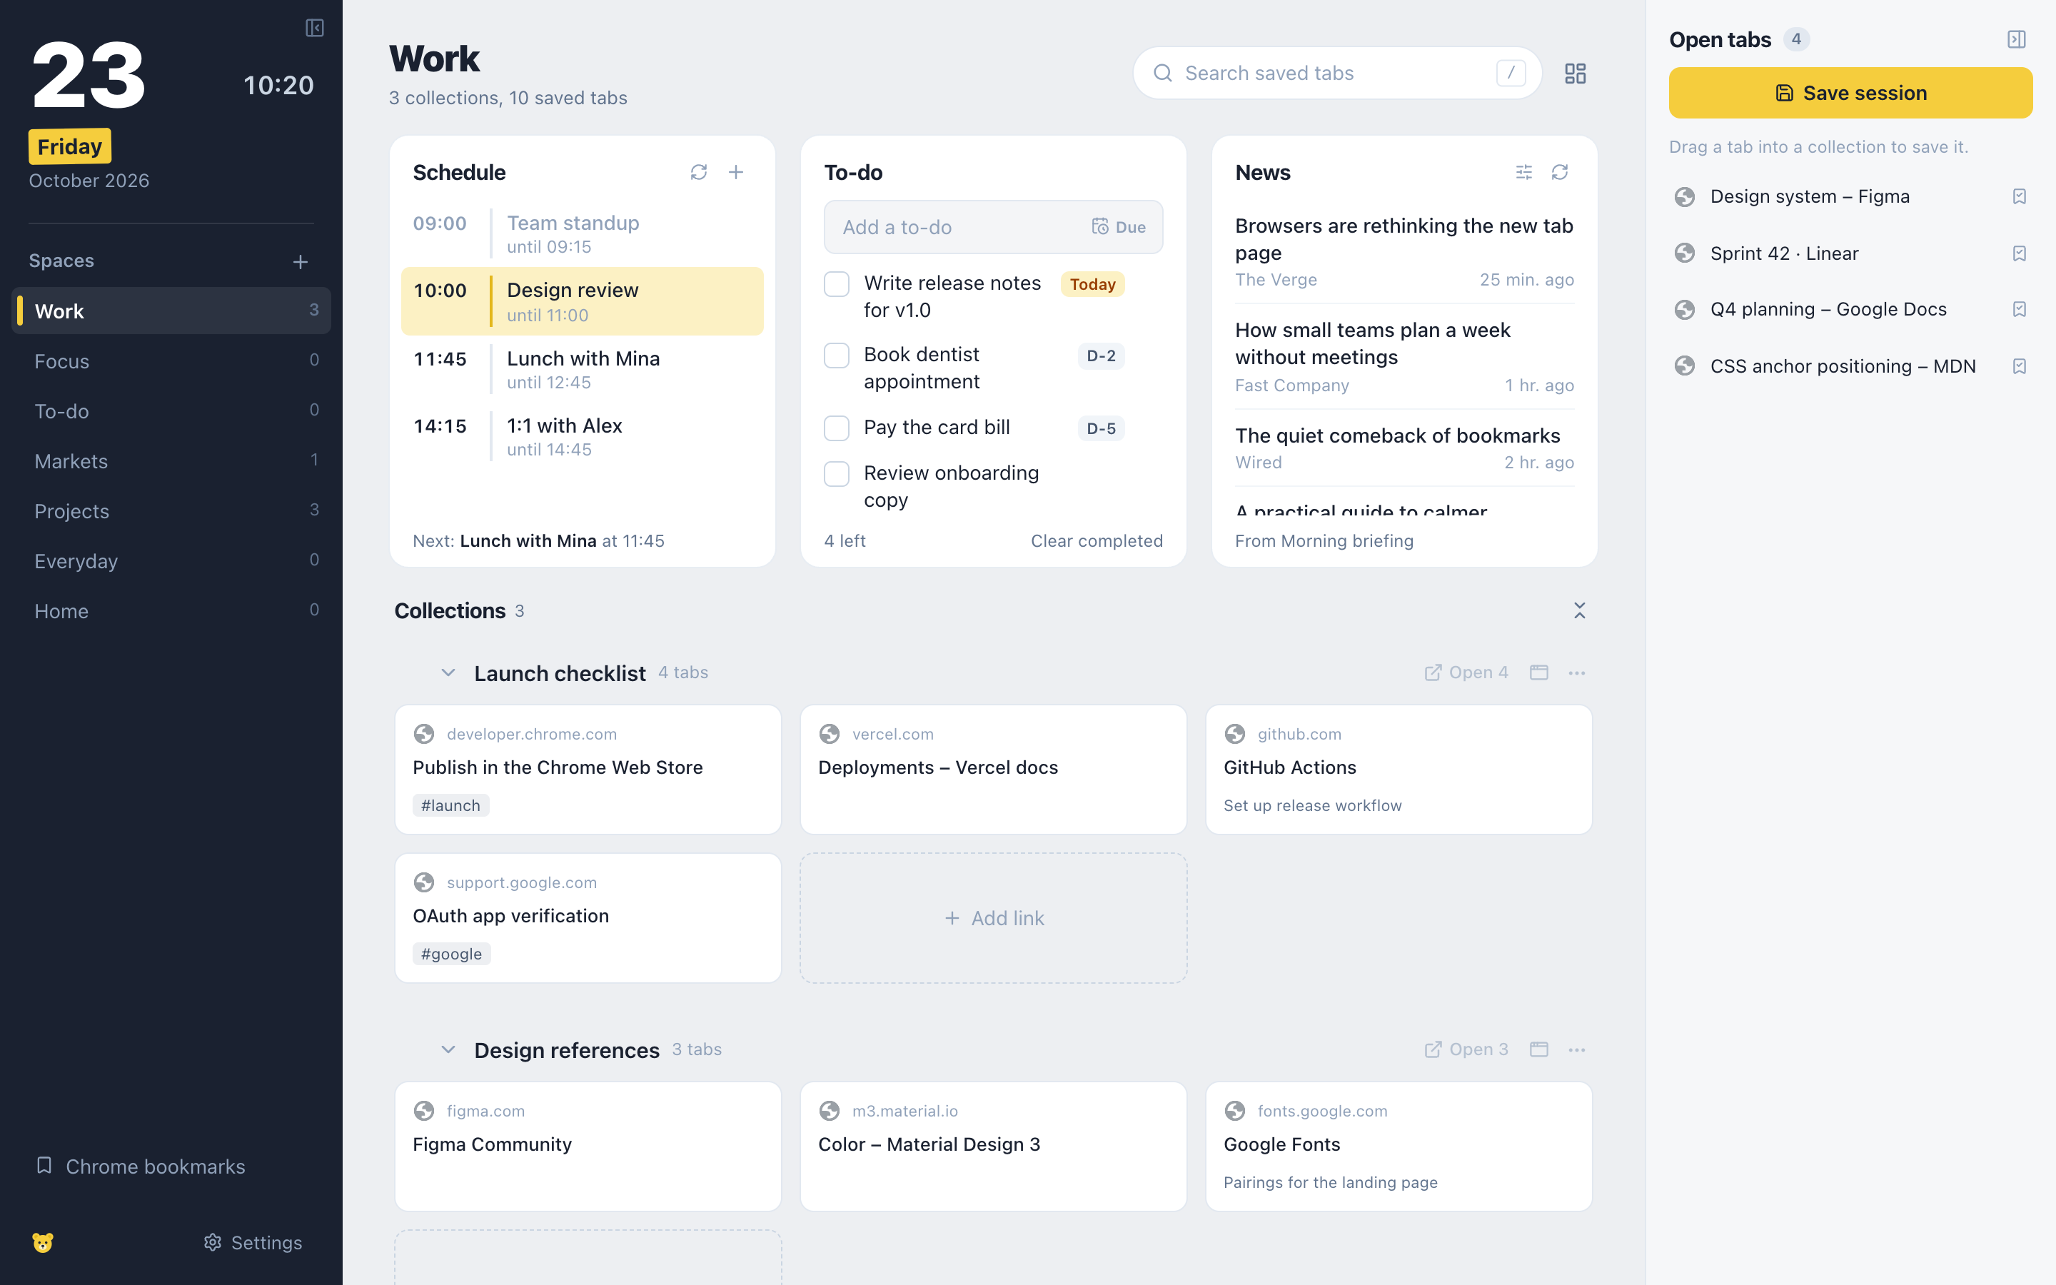Open all 4 Launch checklist tabs
The height and width of the screenshot is (1285, 2056).
[1466, 672]
